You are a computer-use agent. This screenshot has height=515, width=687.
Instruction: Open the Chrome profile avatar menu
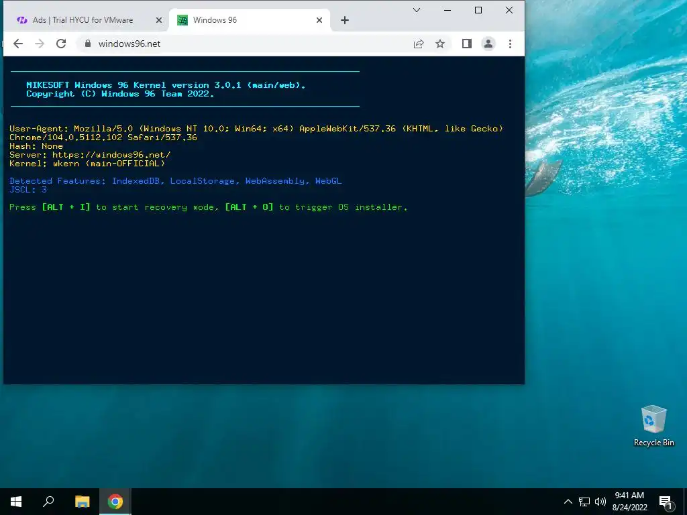pos(488,44)
